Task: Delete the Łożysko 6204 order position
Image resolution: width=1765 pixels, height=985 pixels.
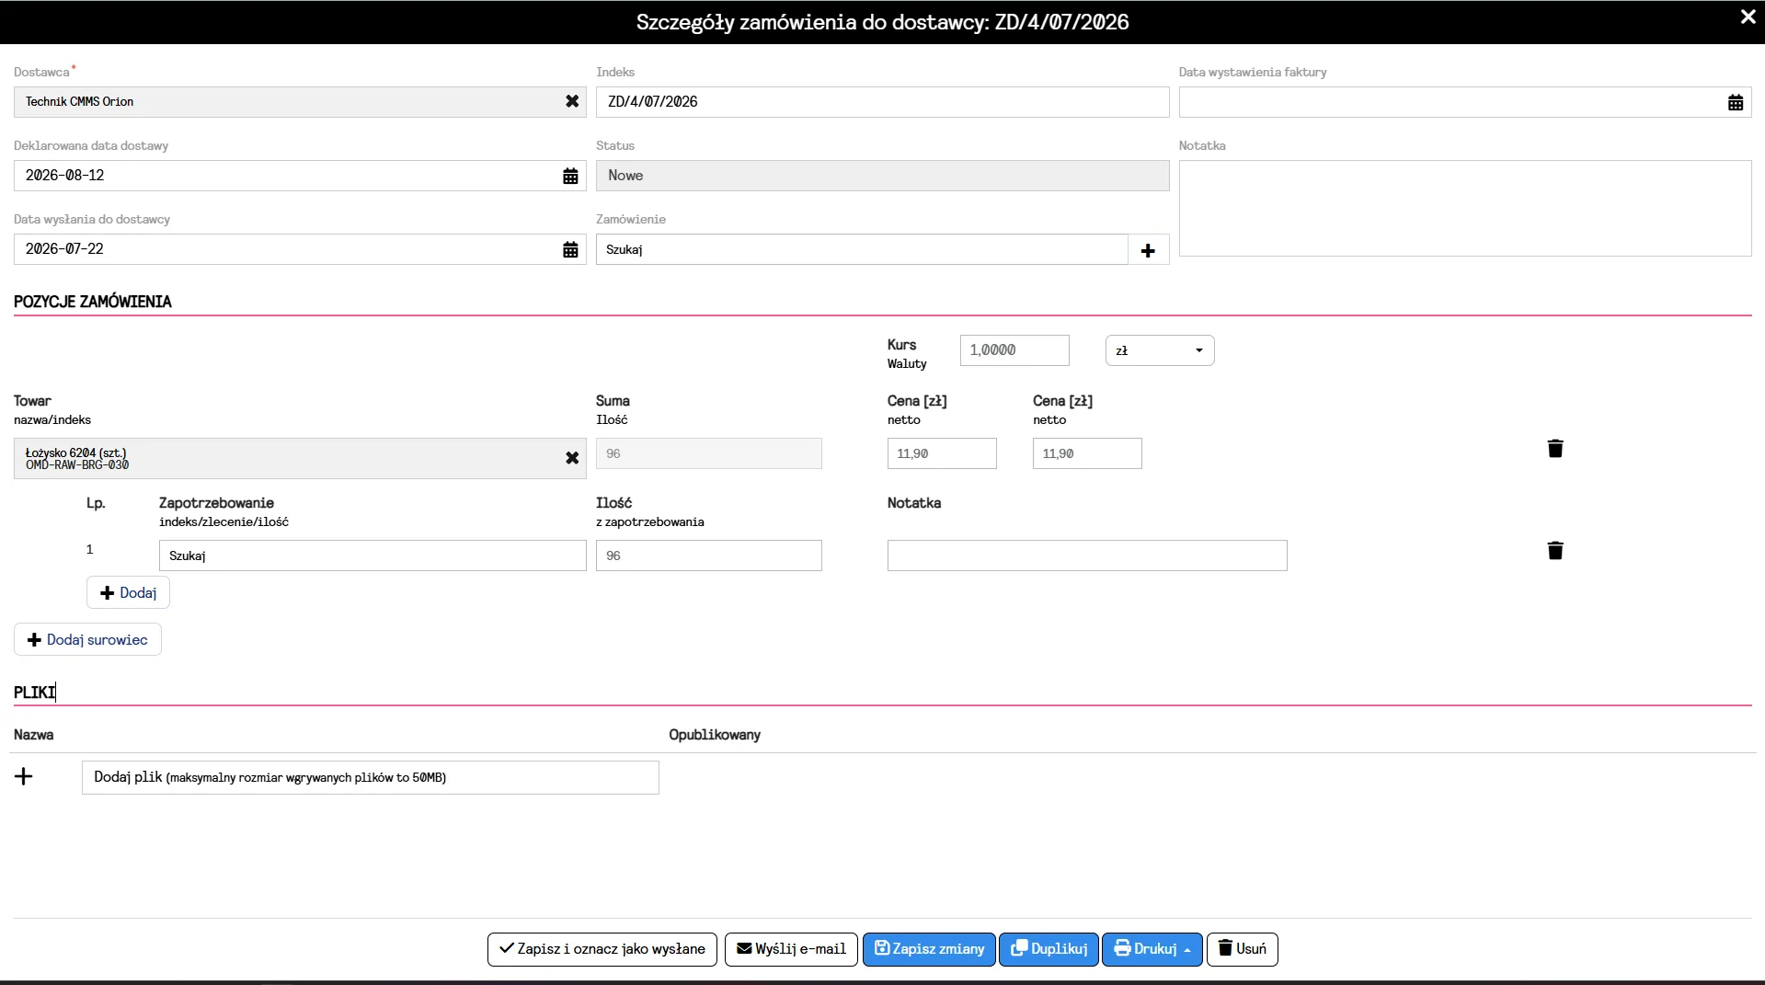Action: pos(1555,449)
